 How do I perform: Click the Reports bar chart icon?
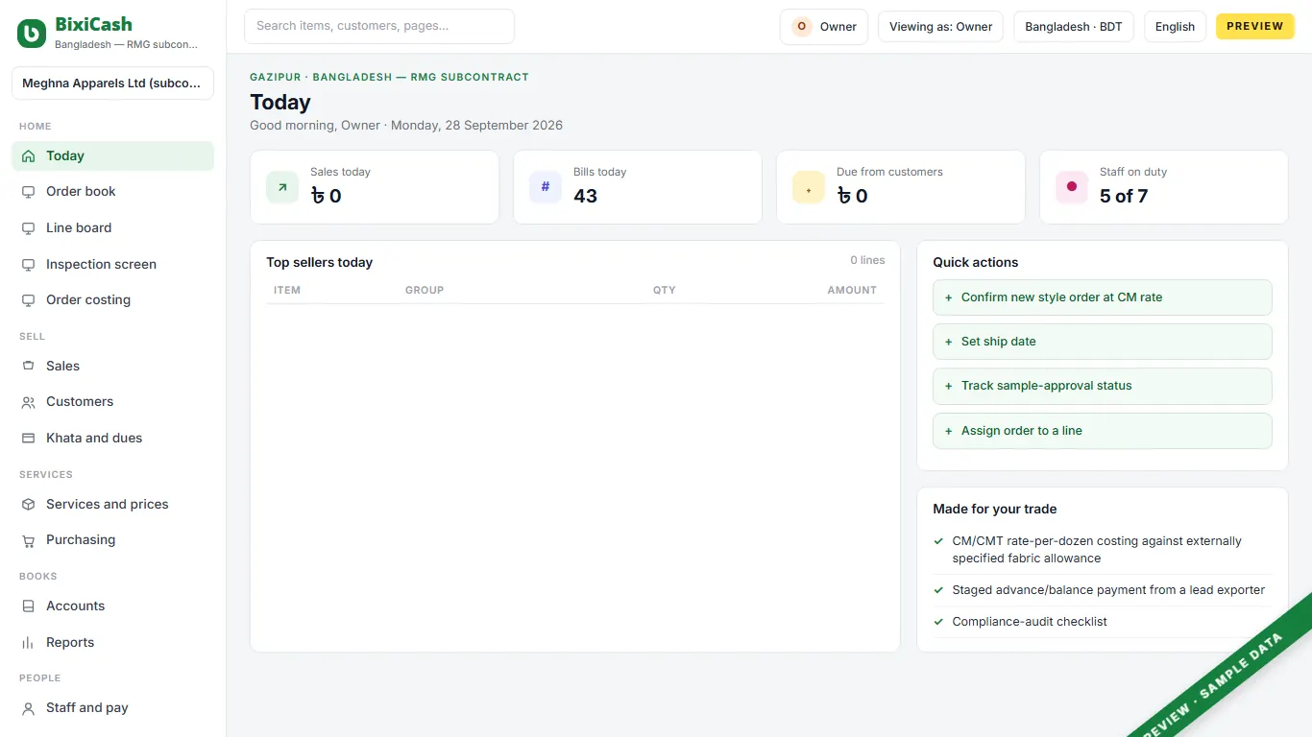28,643
